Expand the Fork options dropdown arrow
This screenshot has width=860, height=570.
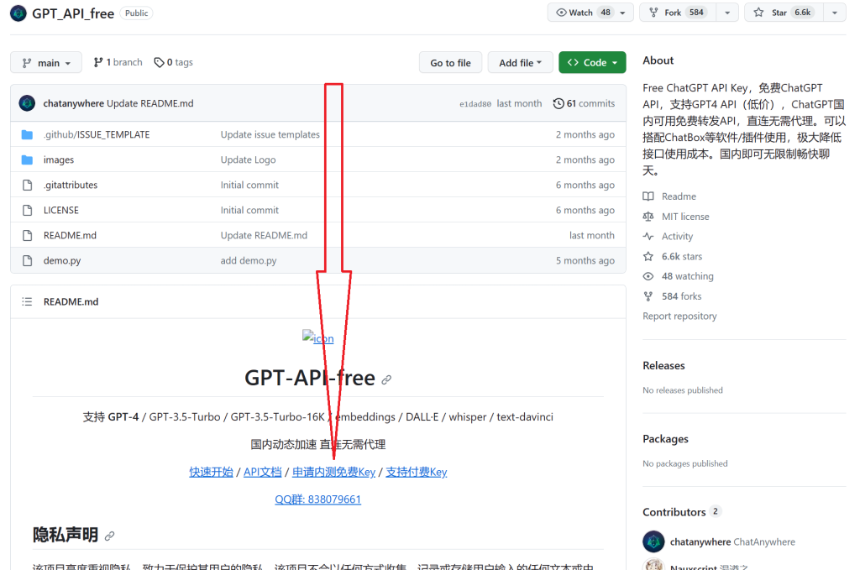[727, 13]
